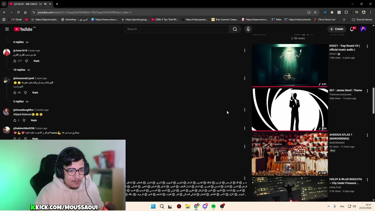Viewport: 375px width, 211px height.
Task: Open the YouTube account avatar menu
Action: click(363, 29)
